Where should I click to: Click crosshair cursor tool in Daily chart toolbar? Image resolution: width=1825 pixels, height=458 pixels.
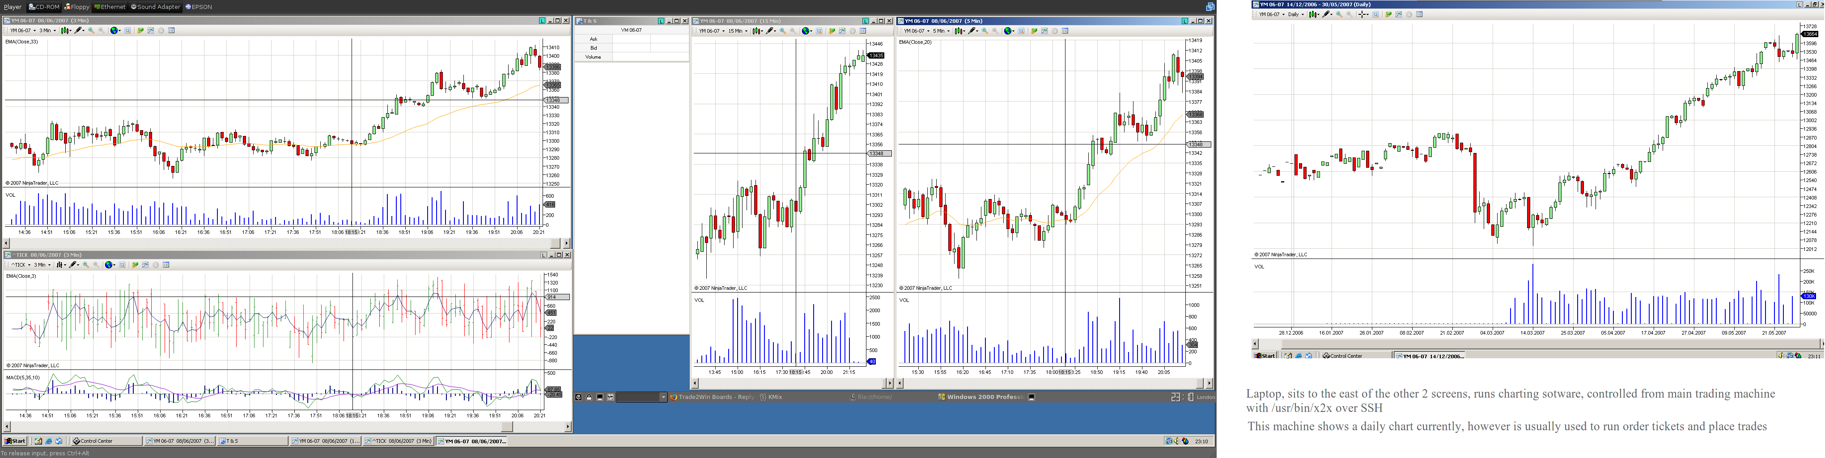click(x=1363, y=14)
